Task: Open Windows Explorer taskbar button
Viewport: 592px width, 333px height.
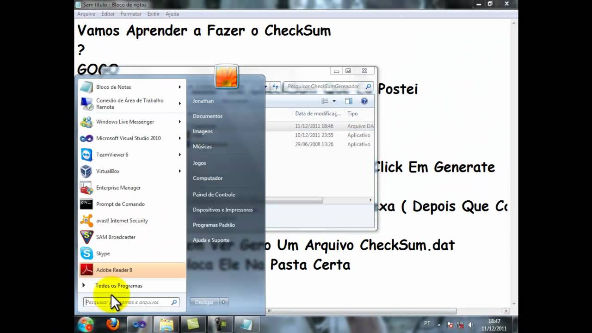Action: pos(166,325)
